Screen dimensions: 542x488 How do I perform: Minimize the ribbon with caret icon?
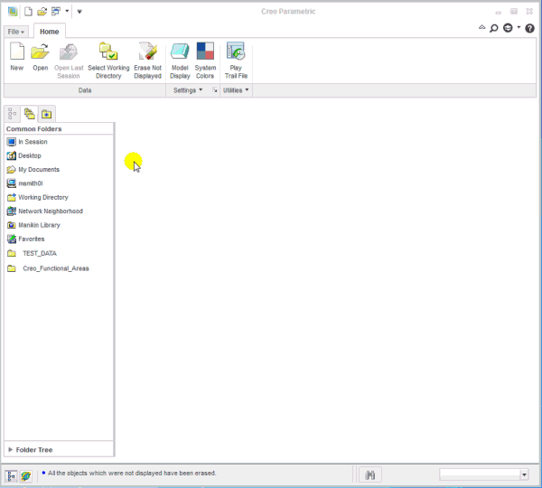[481, 27]
